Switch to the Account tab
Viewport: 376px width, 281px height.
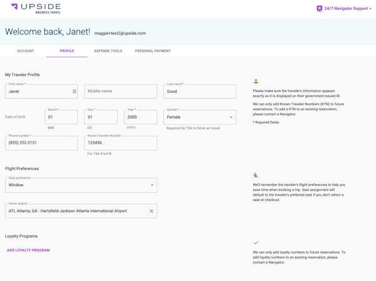coord(26,51)
